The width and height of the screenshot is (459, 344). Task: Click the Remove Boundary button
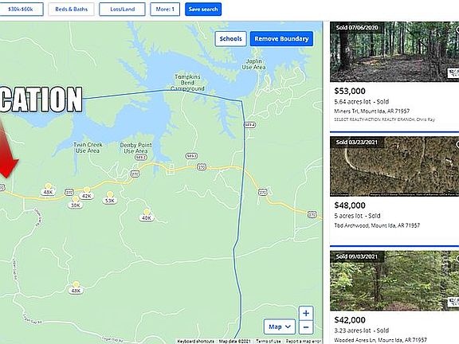(x=281, y=38)
